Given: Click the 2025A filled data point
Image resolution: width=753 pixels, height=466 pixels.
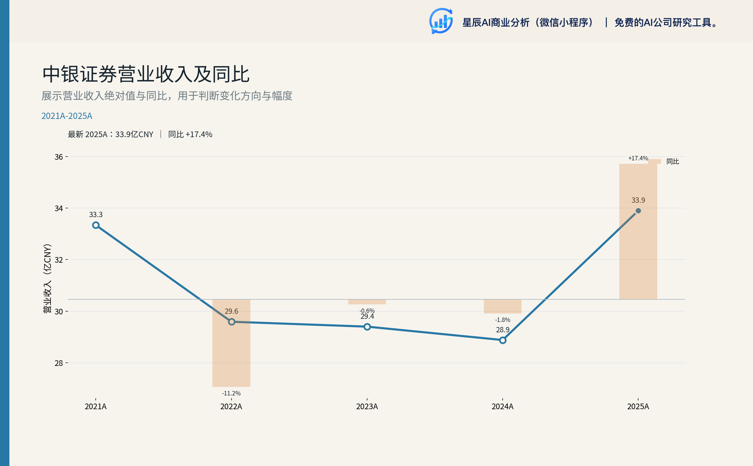Looking at the screenshot, I should (x=638, y=211).
